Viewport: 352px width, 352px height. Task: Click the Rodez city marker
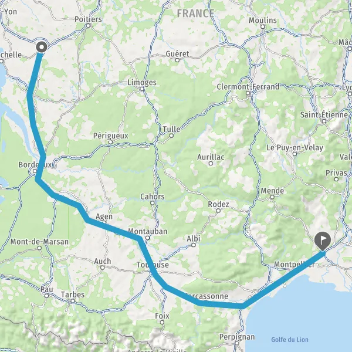[218, 211]
